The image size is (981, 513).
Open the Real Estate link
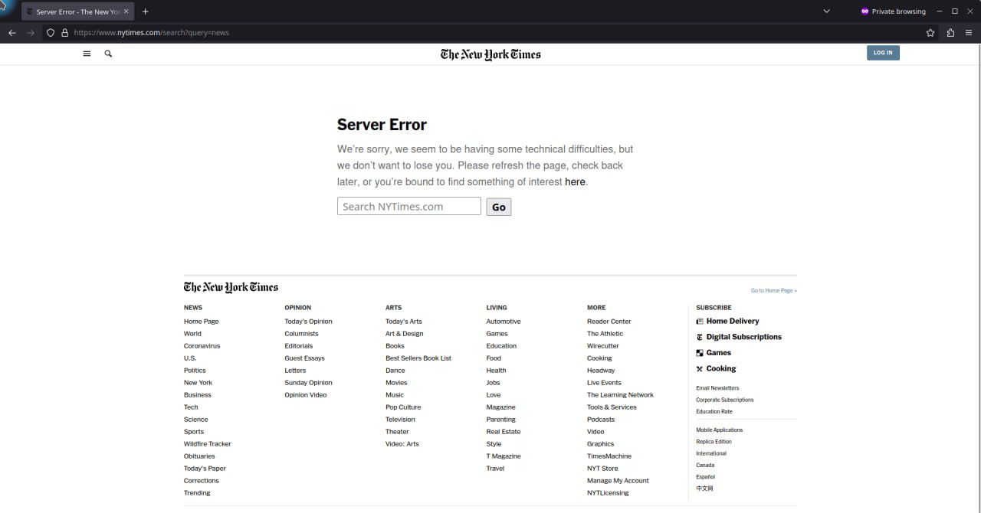pos(504,432)
